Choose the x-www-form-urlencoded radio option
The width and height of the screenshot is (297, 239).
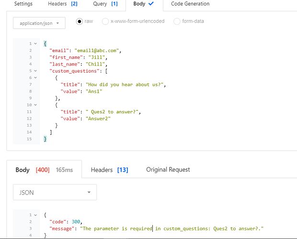coord(106,22)
